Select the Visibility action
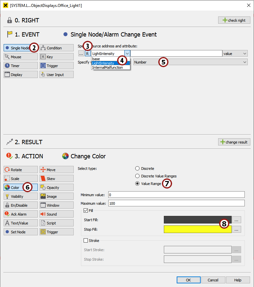Screen dimensions: 254x287 [x=20, y=196]
